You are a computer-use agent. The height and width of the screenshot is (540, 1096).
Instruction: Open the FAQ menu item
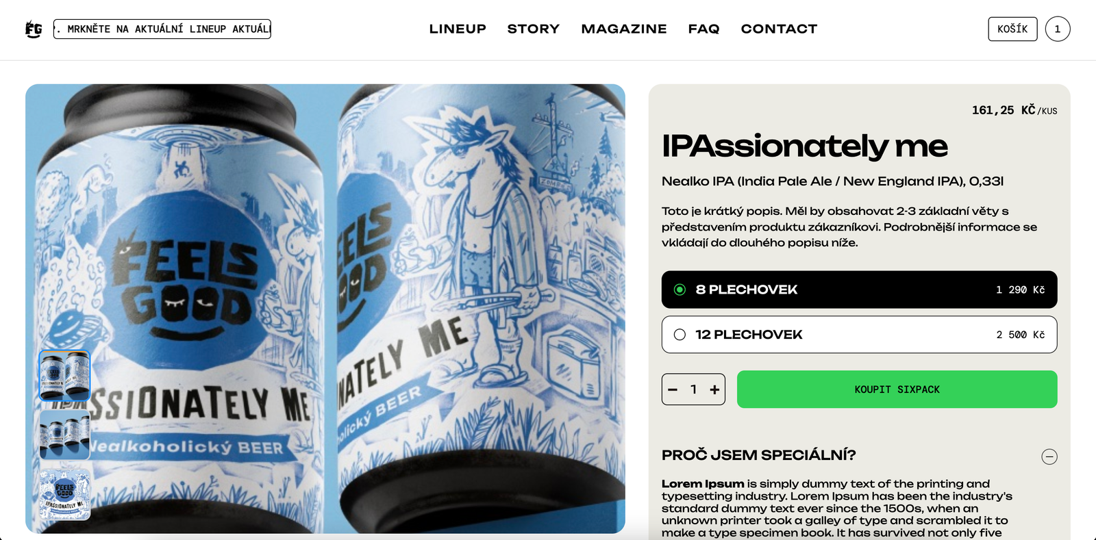point(704,29)
